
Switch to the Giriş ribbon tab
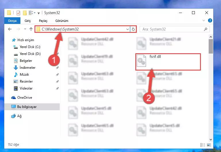[28, 21]
